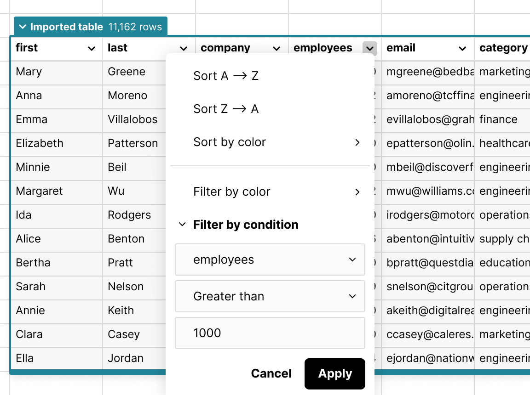Select Sort A → Z option

[226, 76]
